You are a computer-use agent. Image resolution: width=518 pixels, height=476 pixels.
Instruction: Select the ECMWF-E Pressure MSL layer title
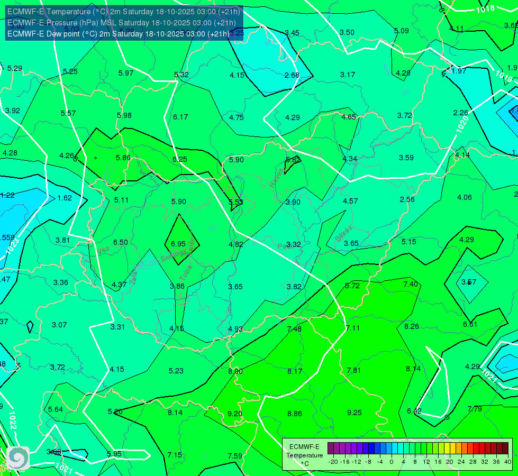[122, 23]
